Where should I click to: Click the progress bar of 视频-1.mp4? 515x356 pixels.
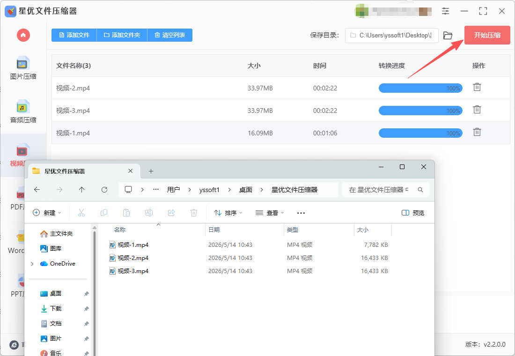420,133
